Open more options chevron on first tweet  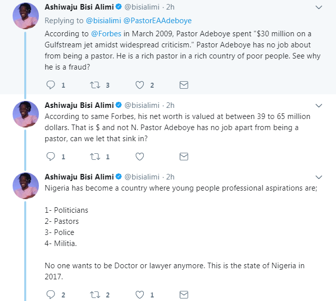pos(319,8)
